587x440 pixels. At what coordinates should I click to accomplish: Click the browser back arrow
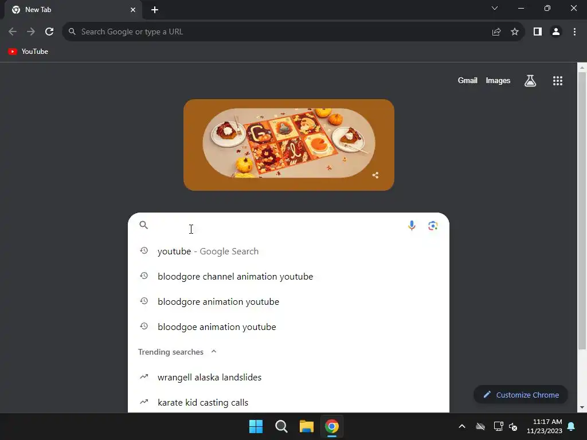(13, 32)
